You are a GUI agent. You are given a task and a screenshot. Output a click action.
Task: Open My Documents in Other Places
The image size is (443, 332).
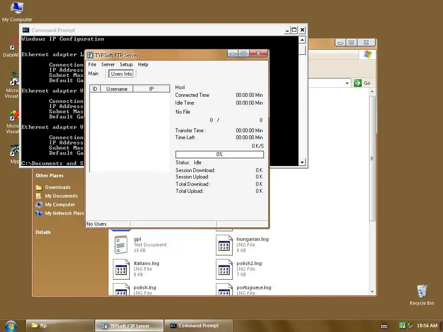[61, 196]
